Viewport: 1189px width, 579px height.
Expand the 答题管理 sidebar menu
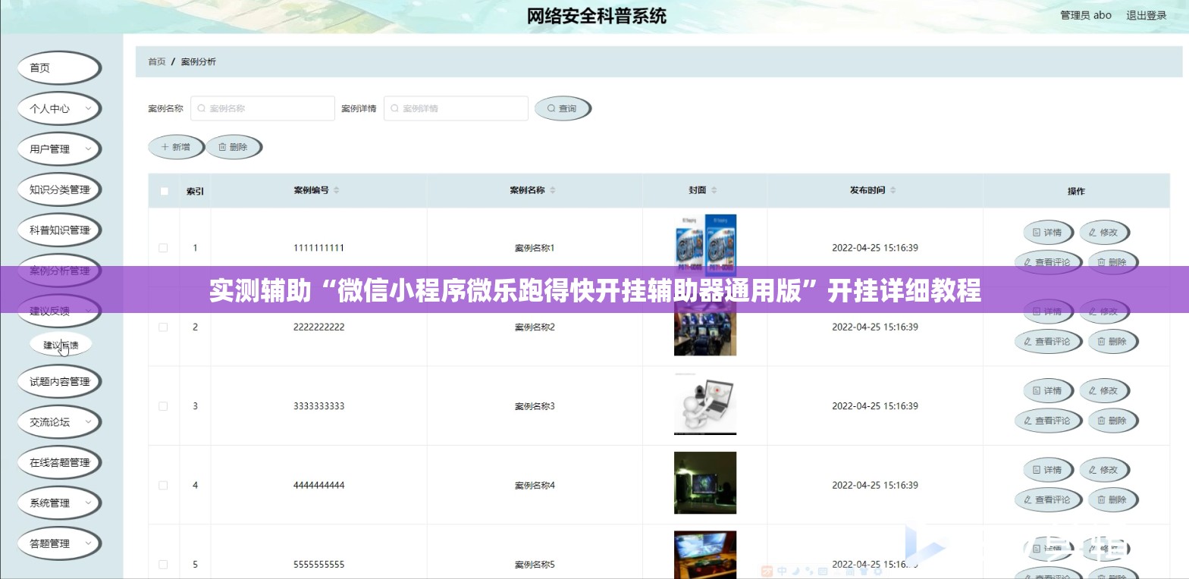pos(58,543)
